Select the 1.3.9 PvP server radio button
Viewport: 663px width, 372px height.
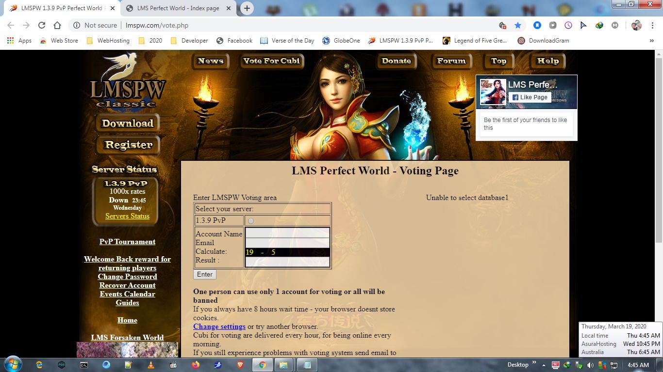click(x=251, y=221)
